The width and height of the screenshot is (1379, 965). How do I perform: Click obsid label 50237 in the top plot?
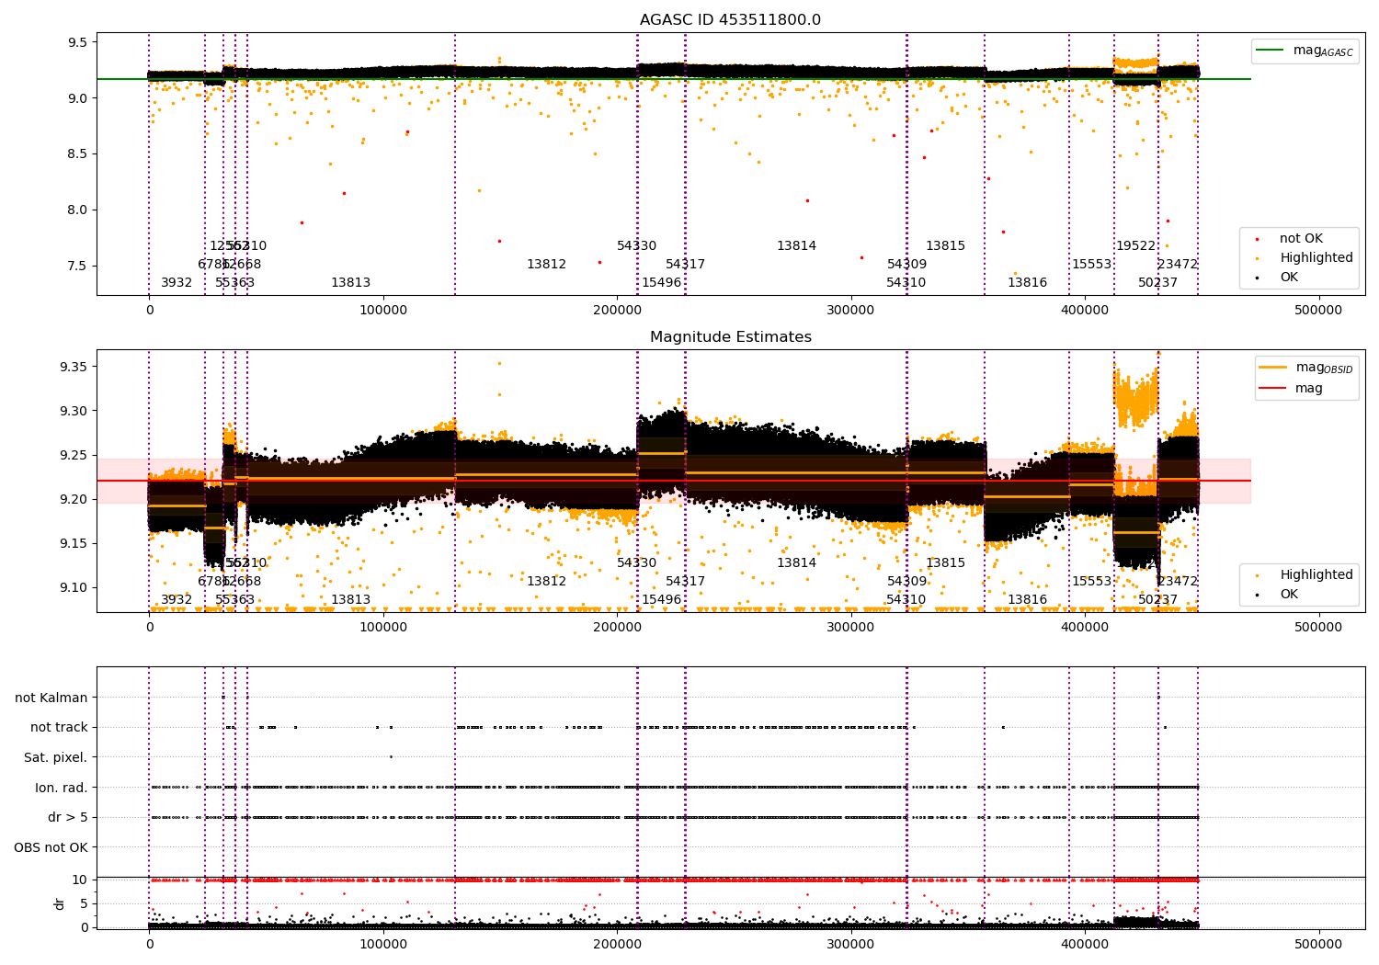click(x=1157, y=283)
